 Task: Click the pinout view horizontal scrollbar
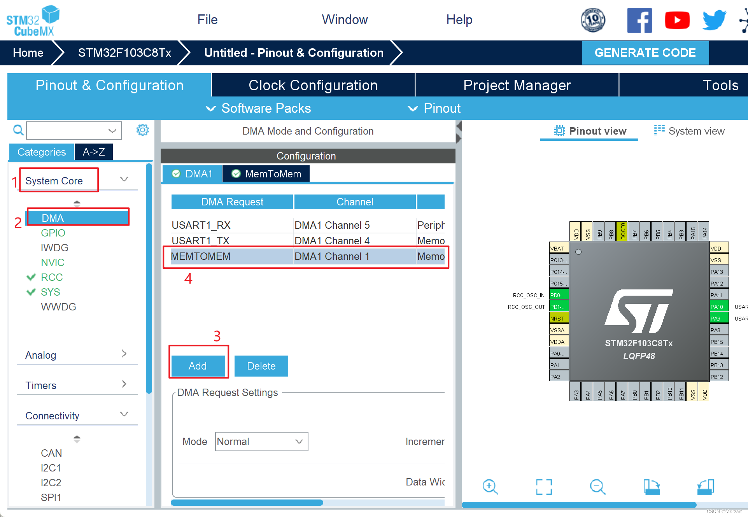(579, 505)
